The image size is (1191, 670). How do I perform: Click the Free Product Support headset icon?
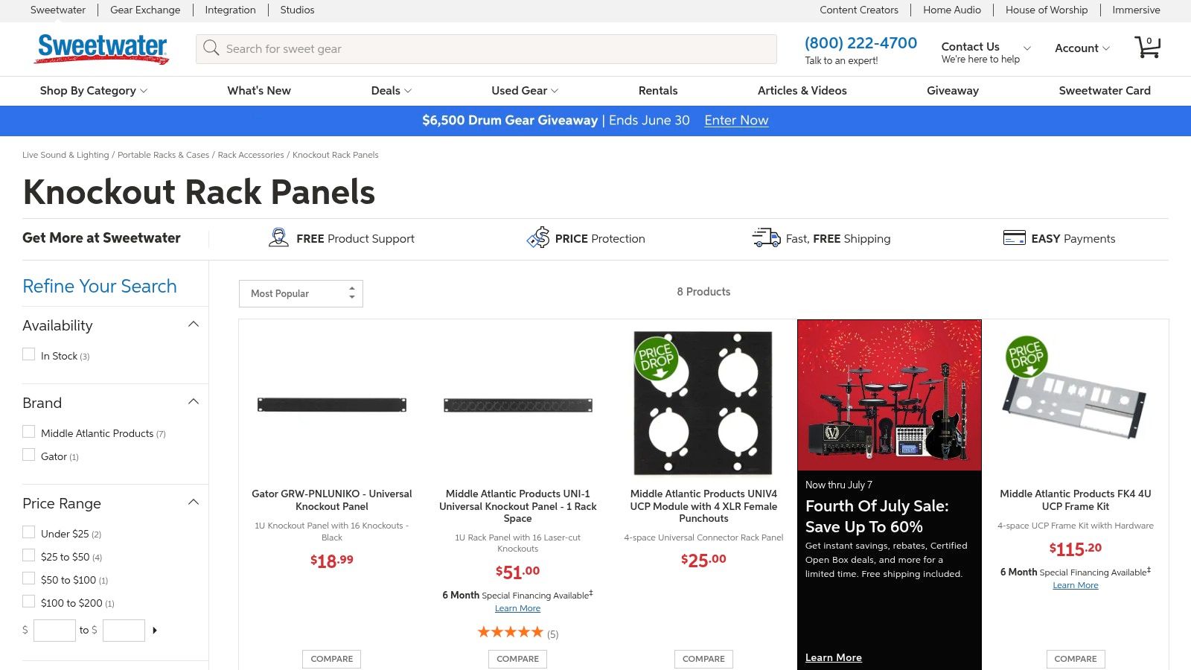pos(278,238)
